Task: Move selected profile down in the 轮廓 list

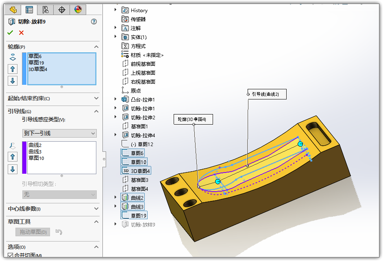Action: point(13,80)
